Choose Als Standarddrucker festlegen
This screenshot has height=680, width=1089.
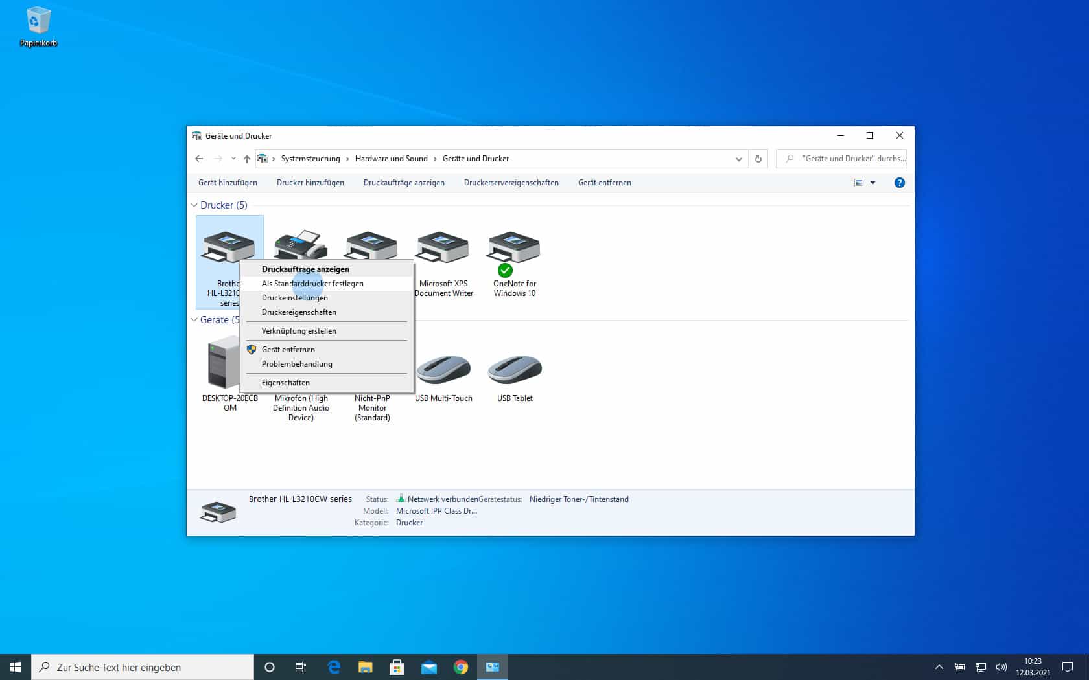(x=327, y=284)
